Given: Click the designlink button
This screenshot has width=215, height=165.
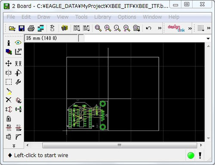Looking at the screenshot, I should (176, 28).
